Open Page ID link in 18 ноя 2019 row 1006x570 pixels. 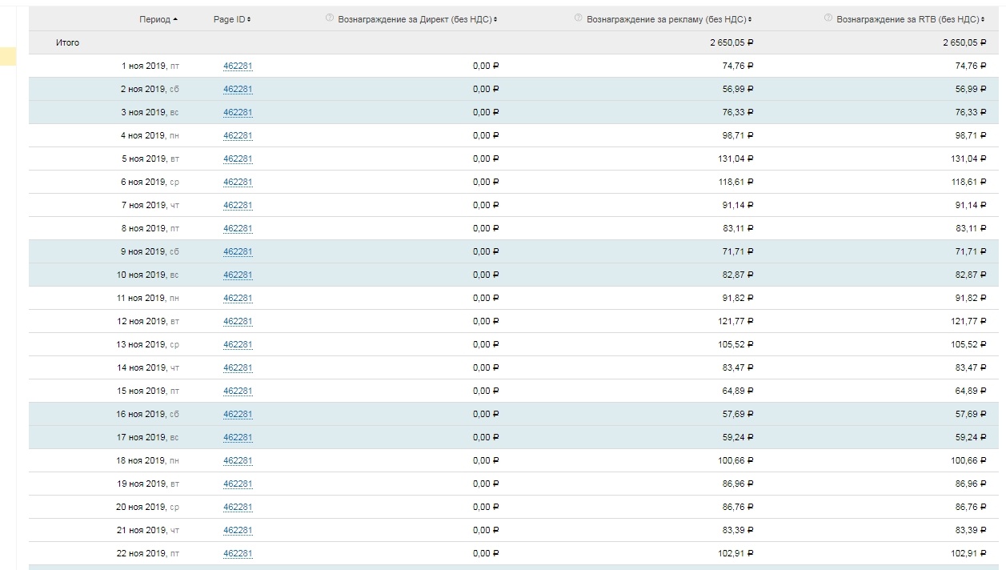coord(238,461)
